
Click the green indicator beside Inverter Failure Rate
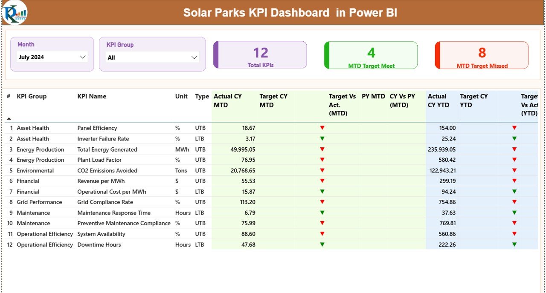pos(322,138)
